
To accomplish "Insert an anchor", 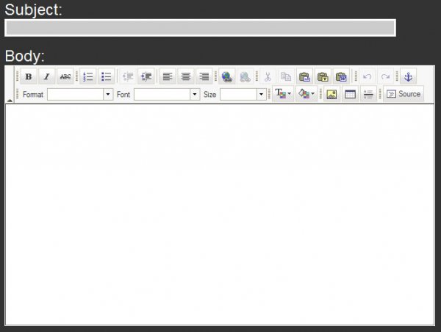I will click(408, 76).
